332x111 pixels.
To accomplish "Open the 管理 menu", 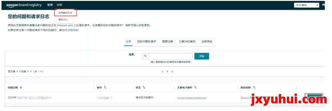I will tap(50, 5).
